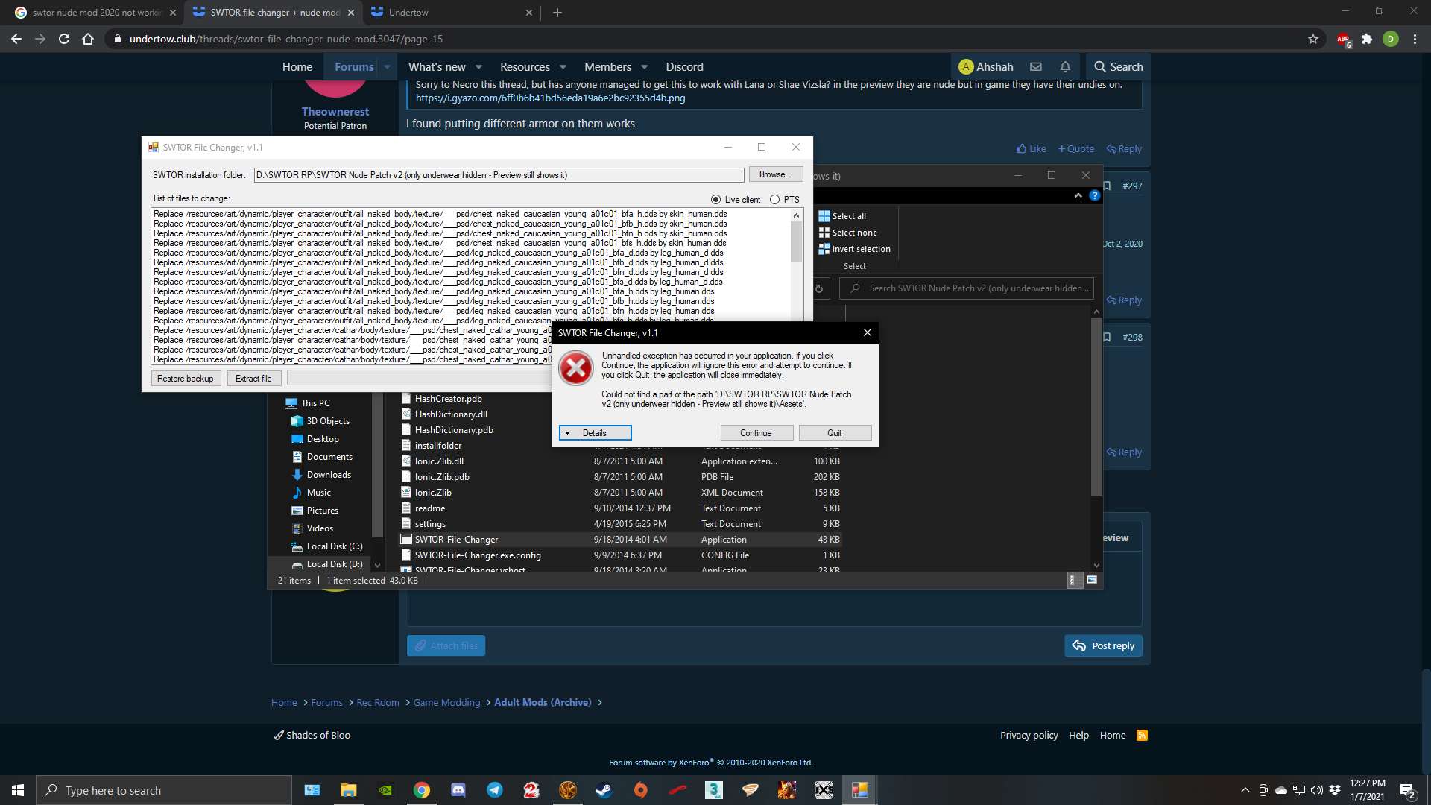Open the Resources dropdown arrow
This screenshot has width=1431, height=805.
pos(563,67)
